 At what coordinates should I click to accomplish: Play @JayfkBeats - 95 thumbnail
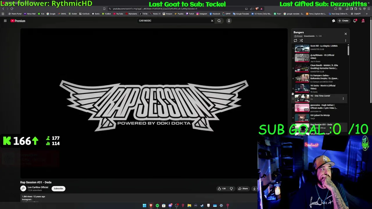click(302, 58)
